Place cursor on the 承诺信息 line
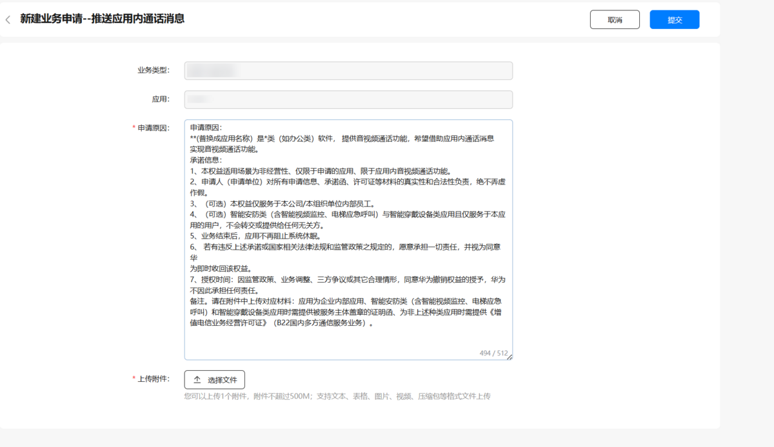The height and width of the screenshot is (447, 774). pos(206,160)
